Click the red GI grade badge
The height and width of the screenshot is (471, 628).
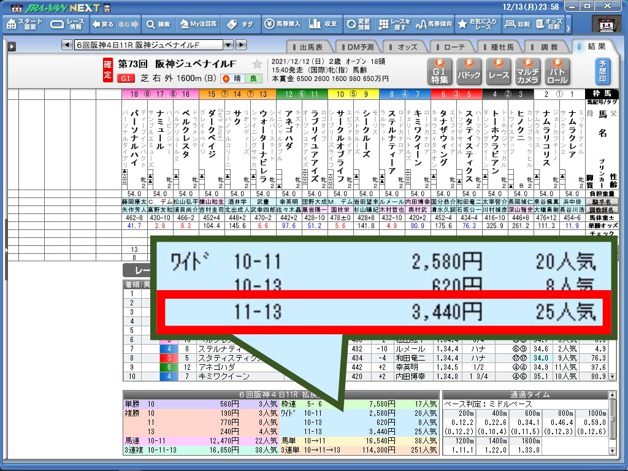124,78
